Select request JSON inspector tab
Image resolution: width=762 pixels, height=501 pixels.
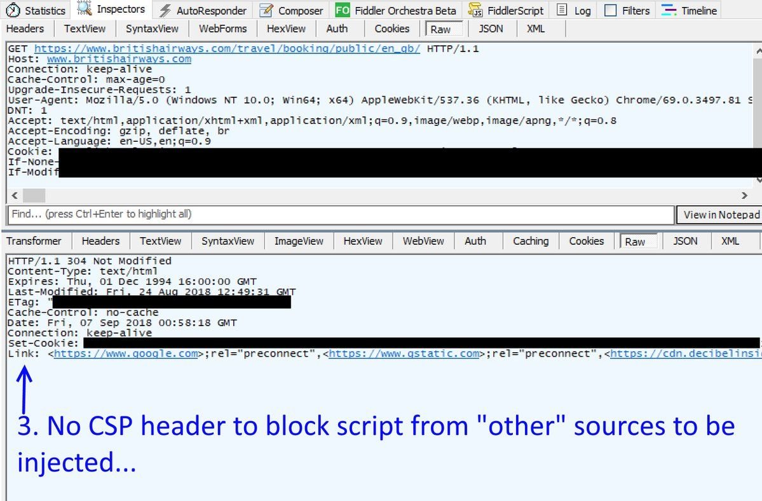491,29
